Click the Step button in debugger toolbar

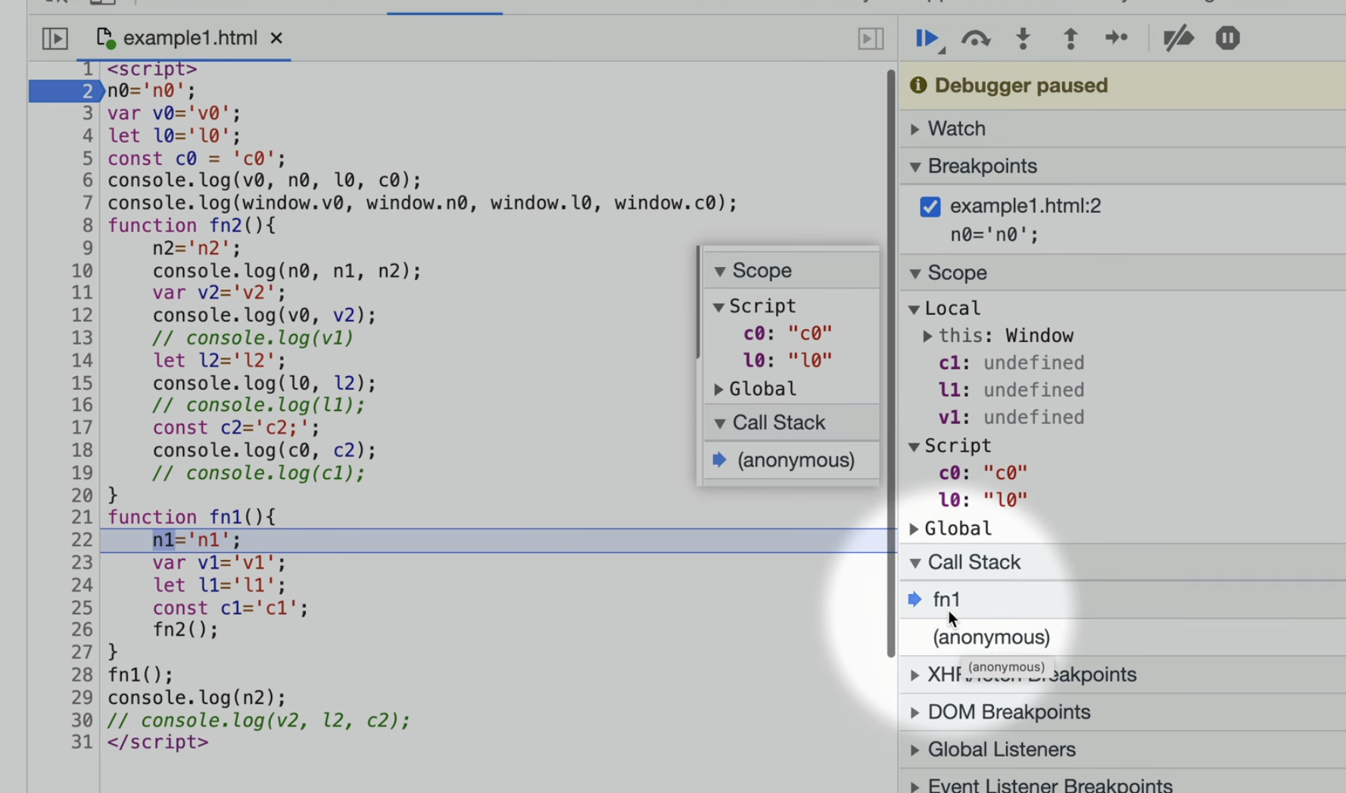[x=1117, y=38]
